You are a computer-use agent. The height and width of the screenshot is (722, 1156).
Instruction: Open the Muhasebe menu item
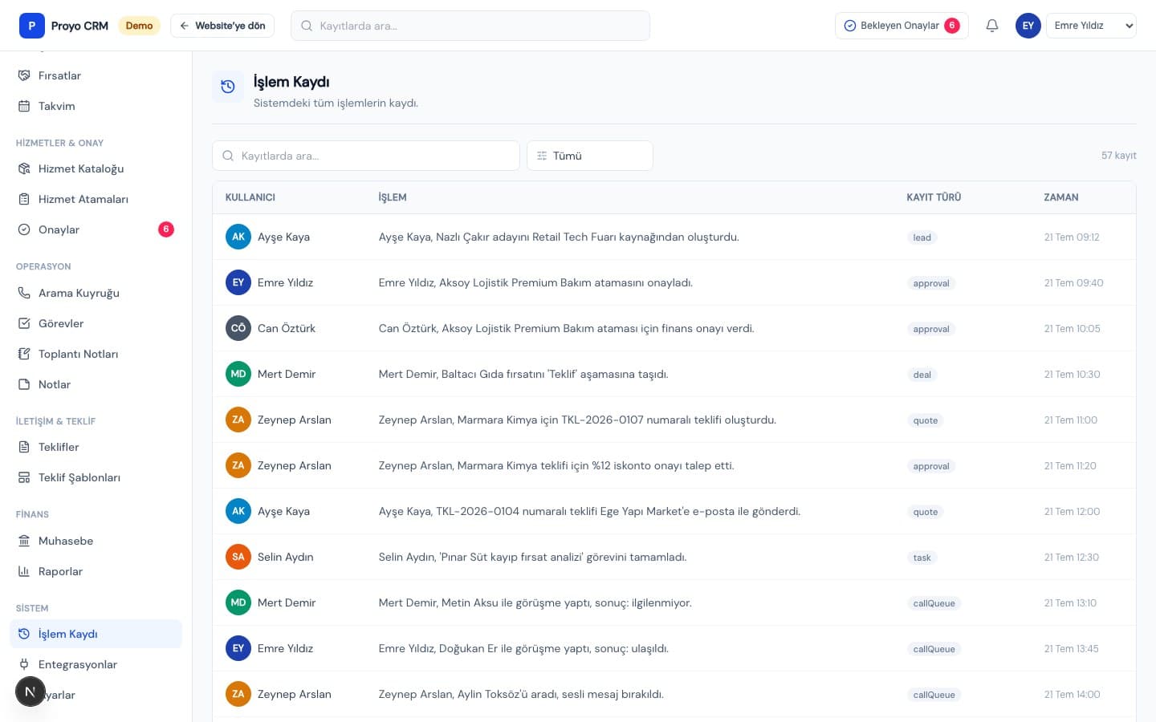(x=96, y=541)
